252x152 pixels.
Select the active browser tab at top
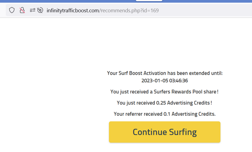pyautogui.click(x=149, y=0)
